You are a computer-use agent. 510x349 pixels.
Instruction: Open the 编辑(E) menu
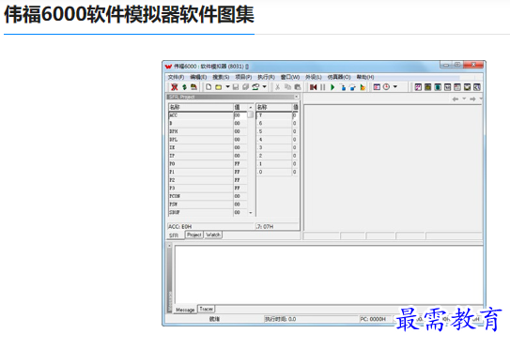(x=198, y=77)
